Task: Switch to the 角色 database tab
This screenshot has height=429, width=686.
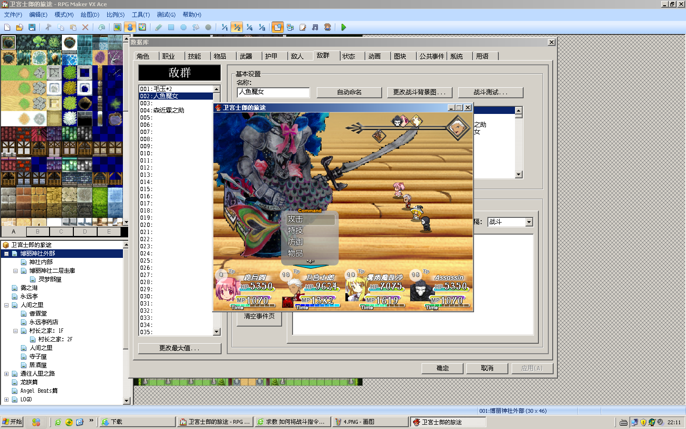Action: [143, 56]
